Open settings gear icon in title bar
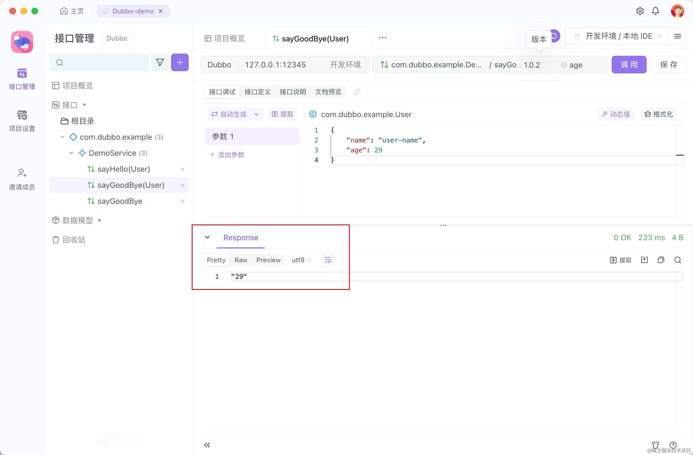693x455 pixels. click(x=640, y=11)
